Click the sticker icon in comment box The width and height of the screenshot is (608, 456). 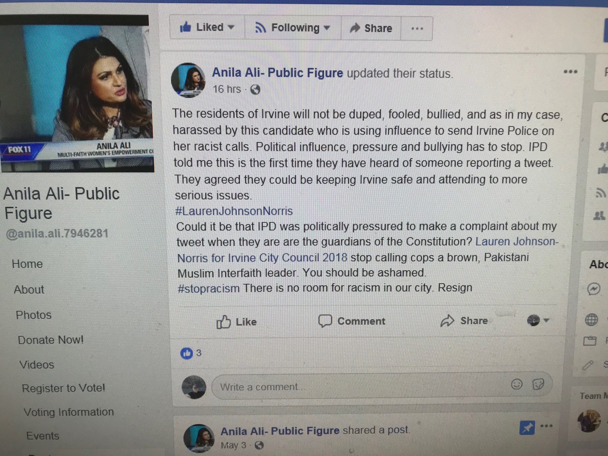(538, 384)
